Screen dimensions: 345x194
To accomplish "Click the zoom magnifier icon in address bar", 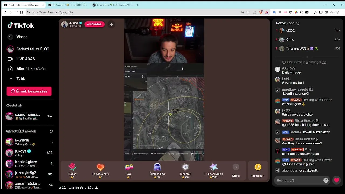I will tap(248, 12).
